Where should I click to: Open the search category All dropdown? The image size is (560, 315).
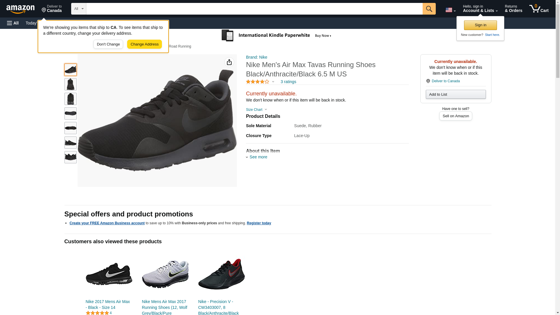coord(78,9)
